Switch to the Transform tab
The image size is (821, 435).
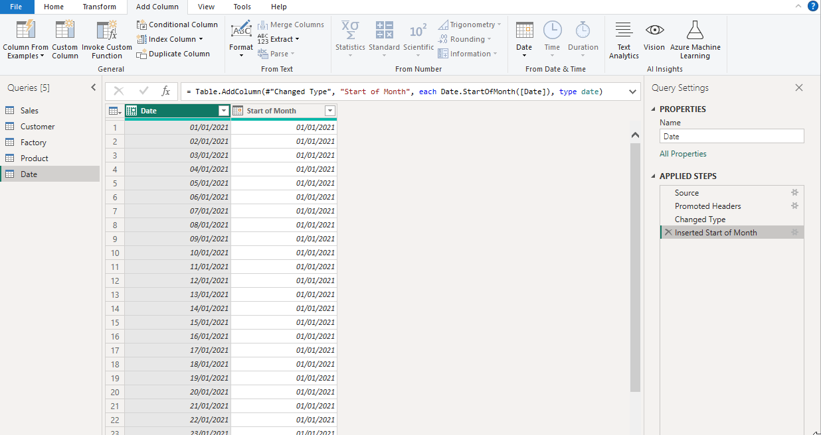pos(99,7)
